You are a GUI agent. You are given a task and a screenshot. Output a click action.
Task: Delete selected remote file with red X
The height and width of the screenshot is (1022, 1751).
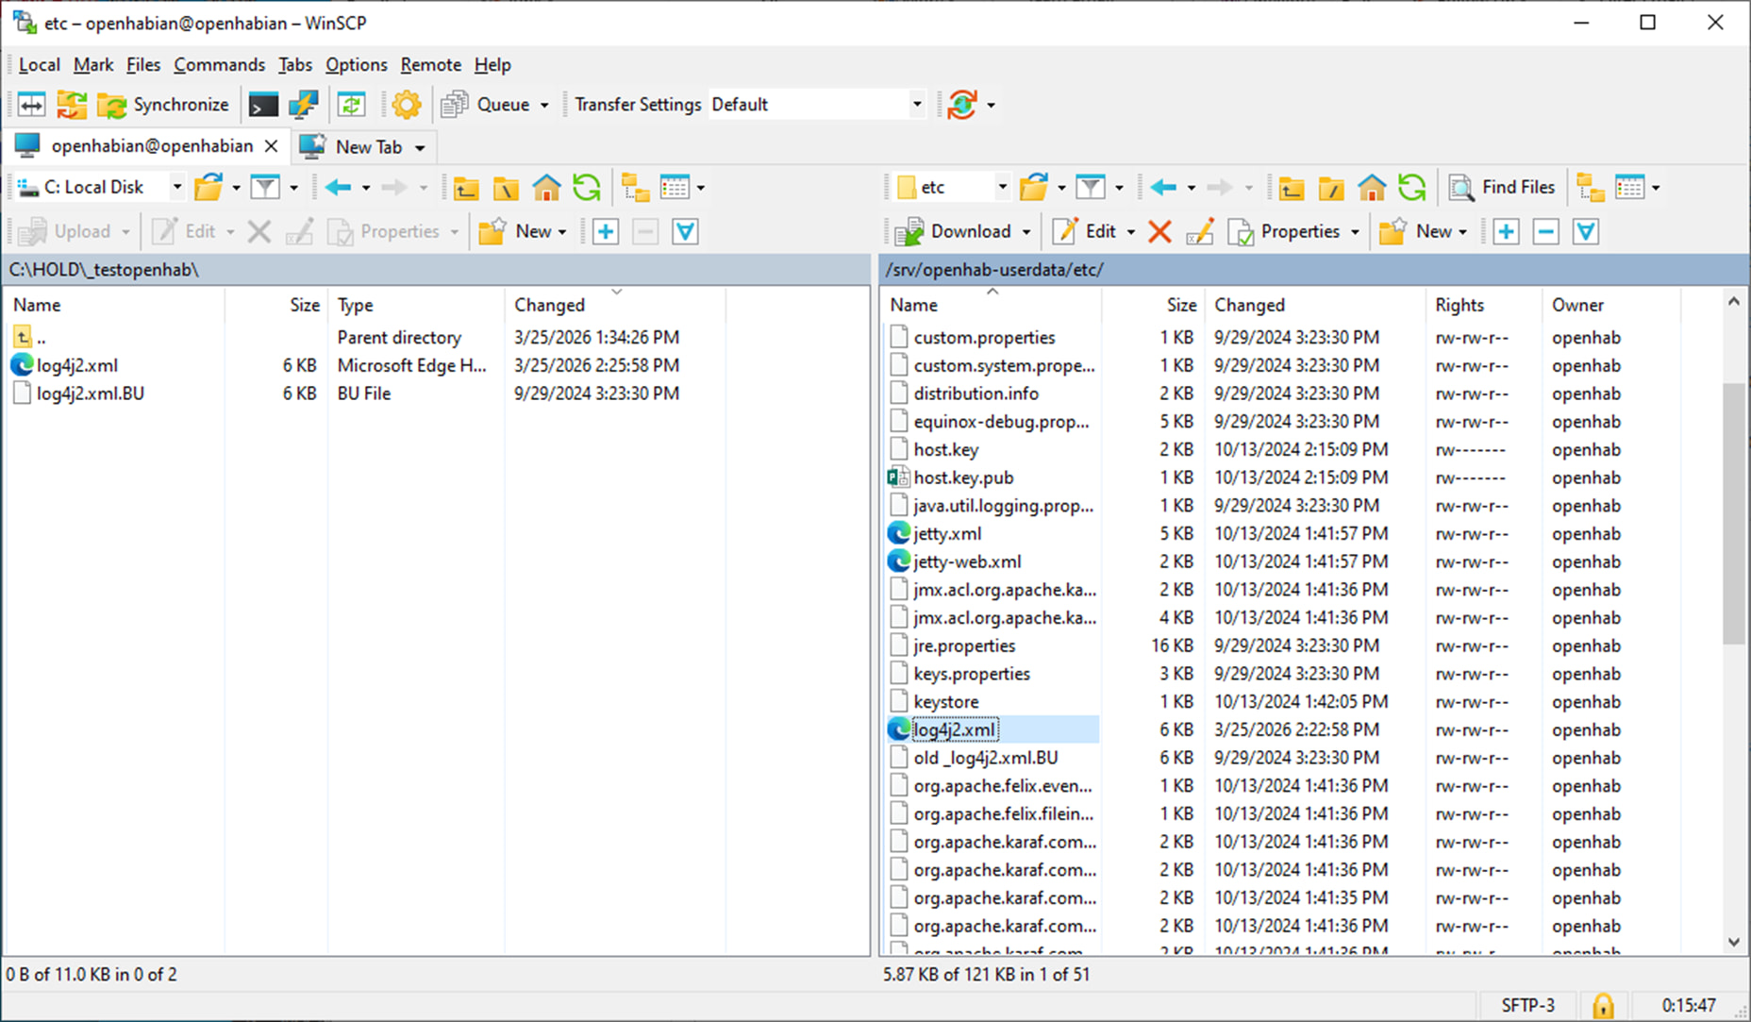click(x=1159, y=231)
